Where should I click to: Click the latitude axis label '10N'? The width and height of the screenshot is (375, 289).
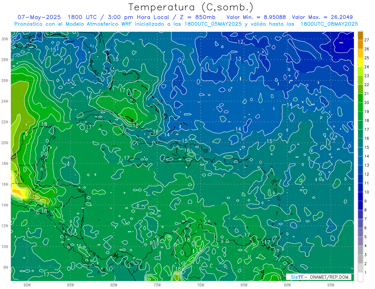(5, 247)
